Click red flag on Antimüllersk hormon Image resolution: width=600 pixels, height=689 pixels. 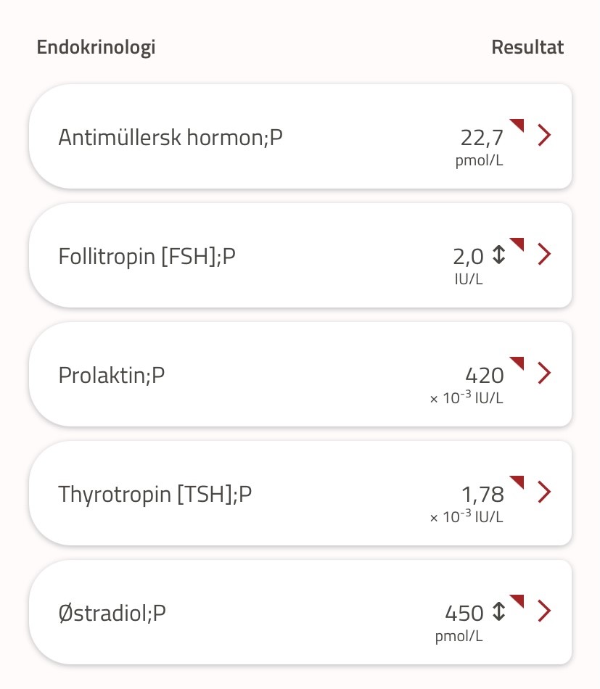[x=517, y=125]
